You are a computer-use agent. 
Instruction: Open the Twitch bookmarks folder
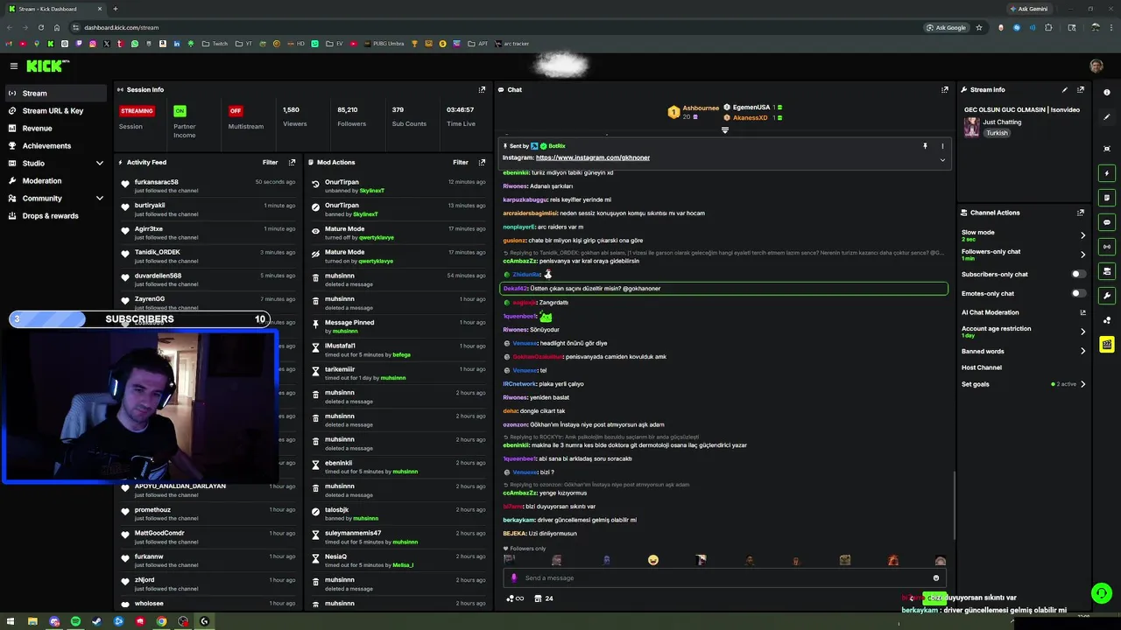[x=215, y=44]
